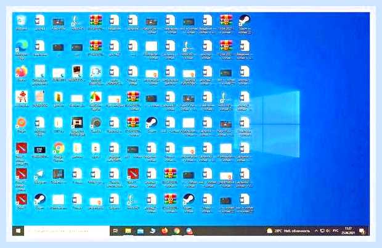Viewport: 382px width, 248px height.
Task: Select the paper-plane messenger desktop shortcut
Action: (x=39, y=176)
